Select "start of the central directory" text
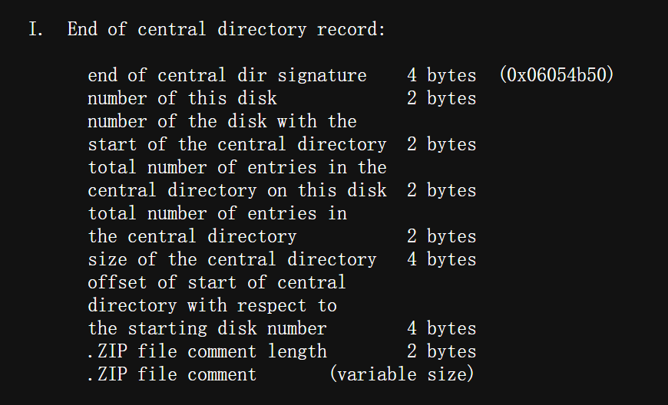This screenshot has width=668, height=405. coord(236,144)
